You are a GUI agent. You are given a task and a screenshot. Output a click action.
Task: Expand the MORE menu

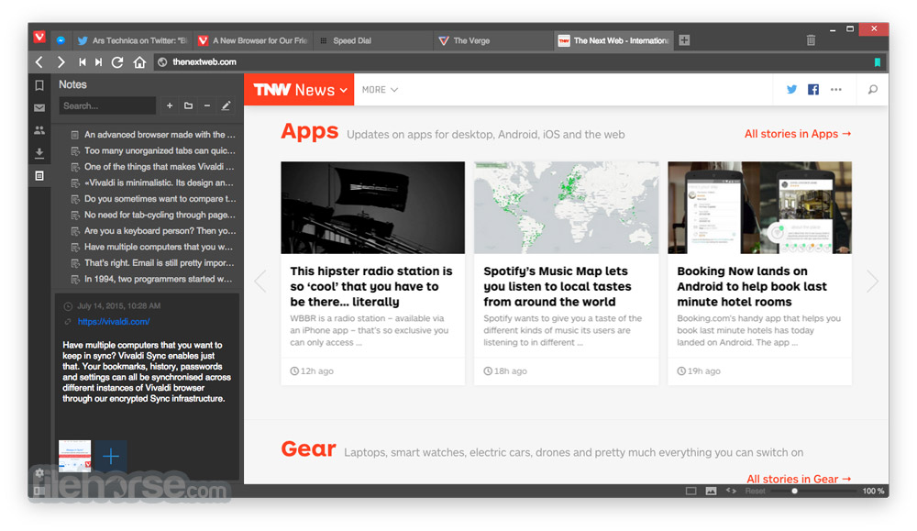(380, 90)
